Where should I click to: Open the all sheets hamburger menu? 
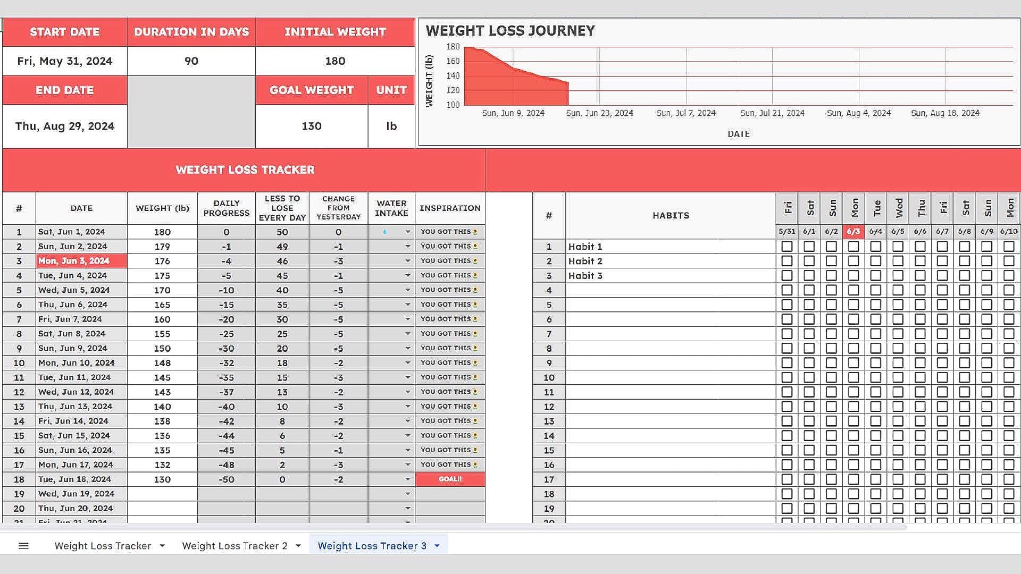pyautogui.click(x=23, y=546)
